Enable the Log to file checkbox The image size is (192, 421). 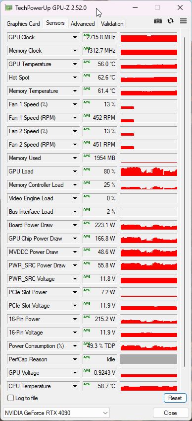(x=11, y=398)
